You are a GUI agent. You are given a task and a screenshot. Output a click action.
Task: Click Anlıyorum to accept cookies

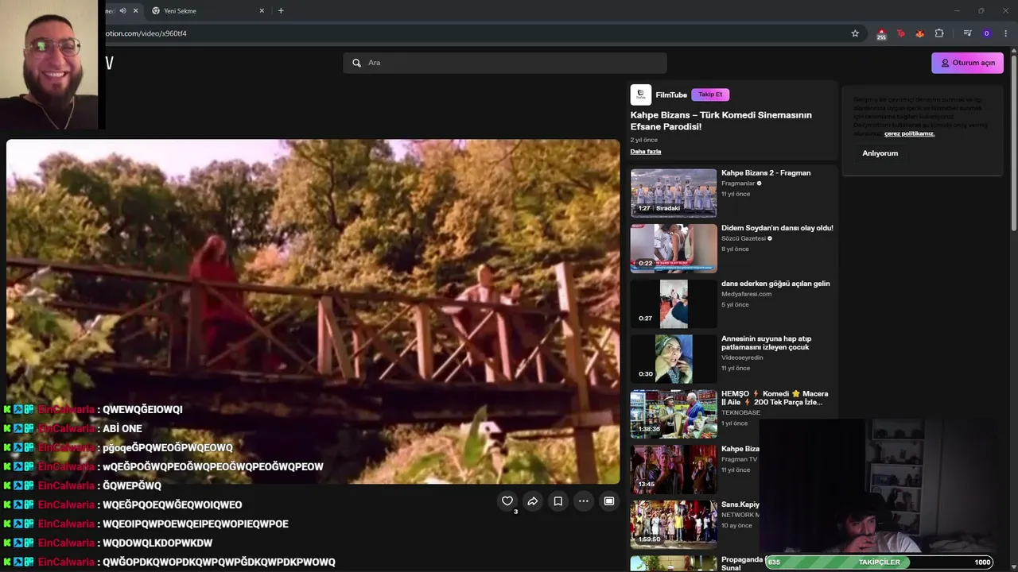tap(880, 153)
